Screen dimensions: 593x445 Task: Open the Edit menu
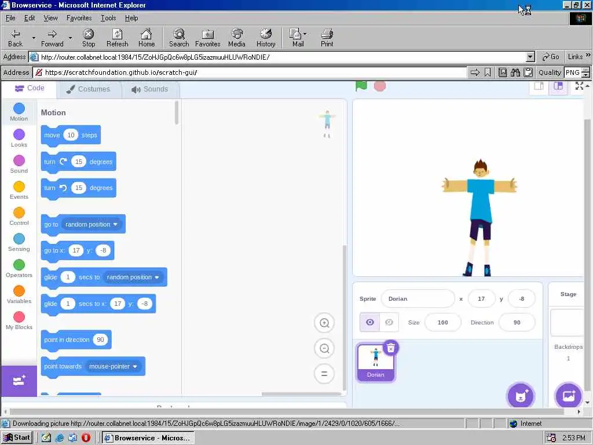[x=30, y=18]
